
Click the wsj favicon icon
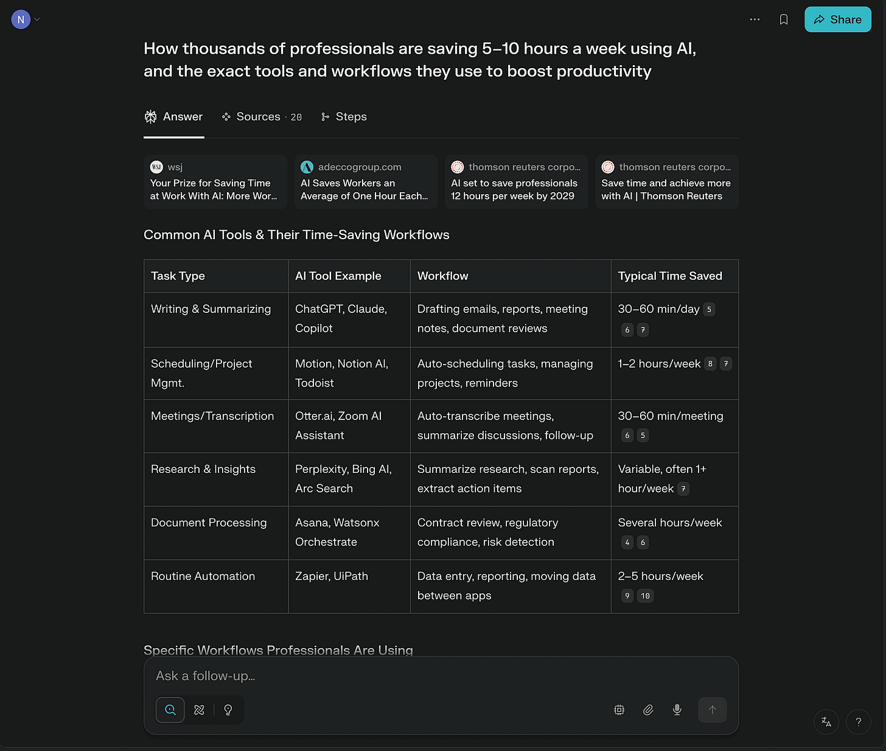156,167
